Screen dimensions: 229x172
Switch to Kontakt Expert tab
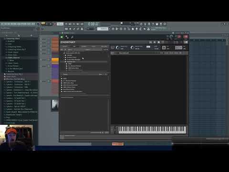(x=94, y=46)
